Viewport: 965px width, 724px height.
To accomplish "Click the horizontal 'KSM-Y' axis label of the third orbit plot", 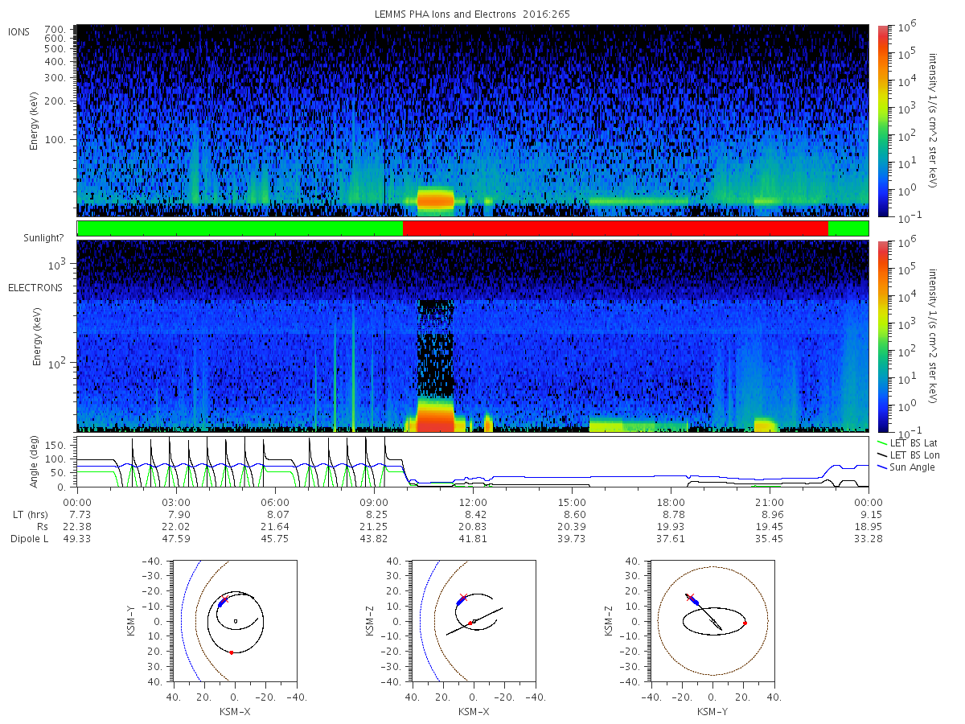I will click(713, 712).
